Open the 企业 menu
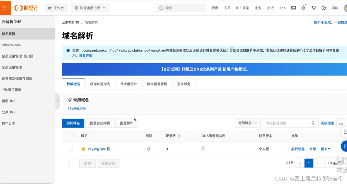Viewport: 347px width, 184px height. [258, 8]
